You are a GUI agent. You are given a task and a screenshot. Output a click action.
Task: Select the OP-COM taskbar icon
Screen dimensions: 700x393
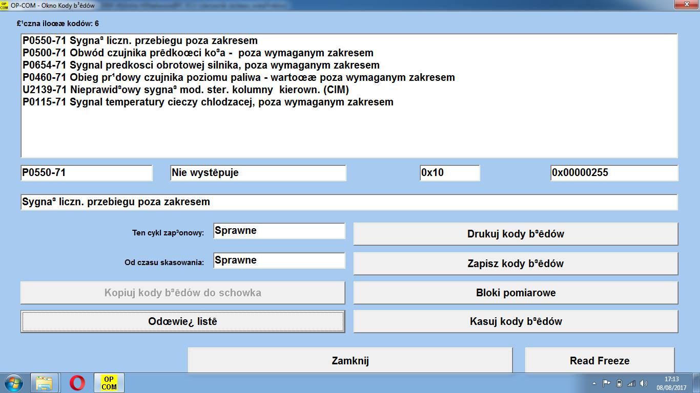tap(109, 383)
